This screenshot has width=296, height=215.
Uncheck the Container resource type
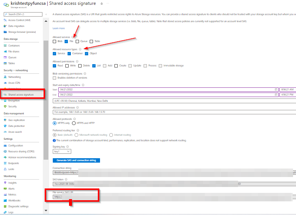[x=69, y=53]
